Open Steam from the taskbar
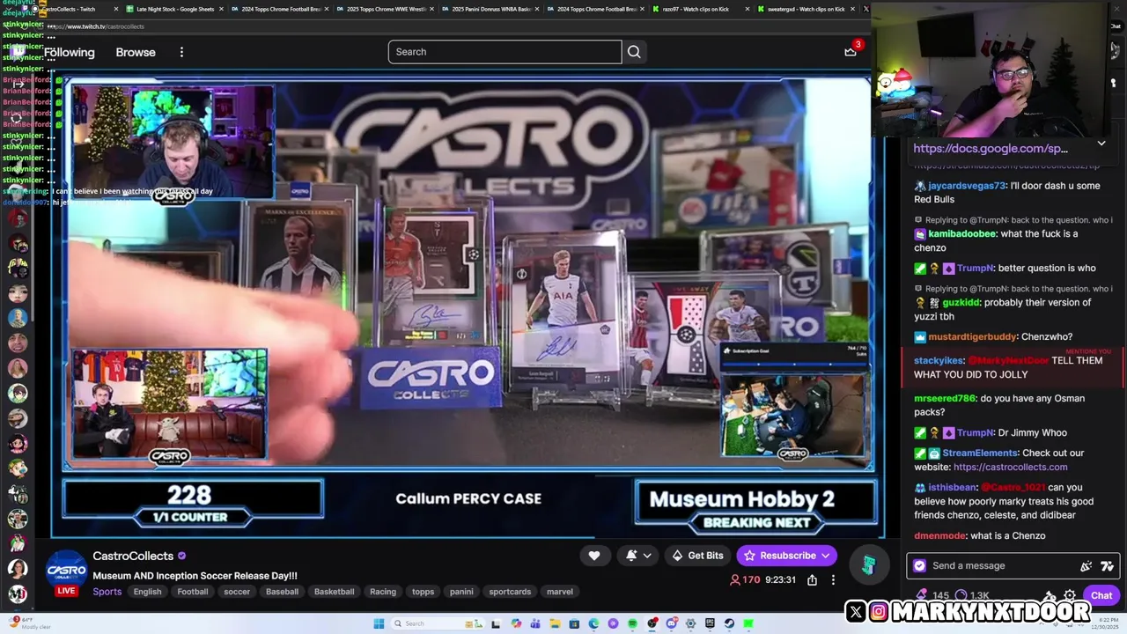This screenshot has width=1127, height=634. 729,623
